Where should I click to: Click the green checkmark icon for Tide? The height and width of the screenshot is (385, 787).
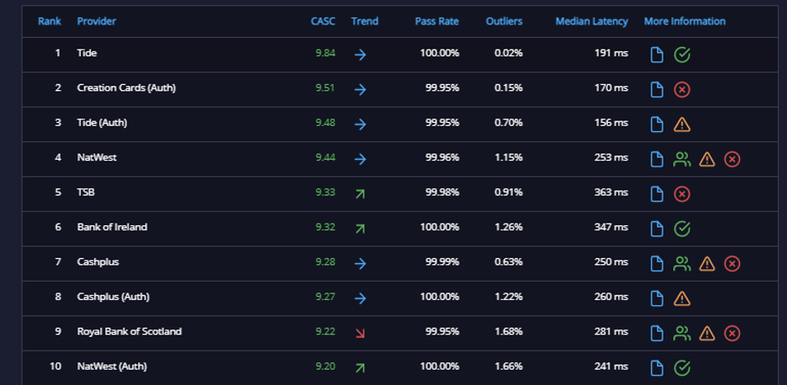click(x=682, y=55)
